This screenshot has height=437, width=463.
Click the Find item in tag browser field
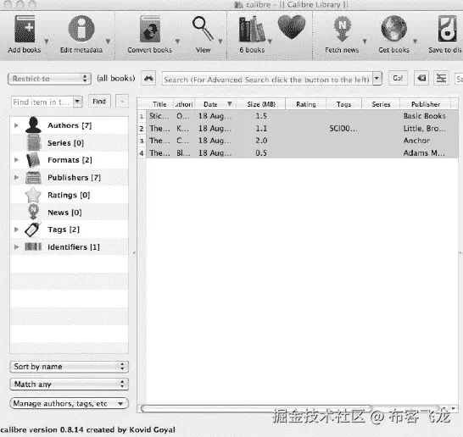pos(42,102)
